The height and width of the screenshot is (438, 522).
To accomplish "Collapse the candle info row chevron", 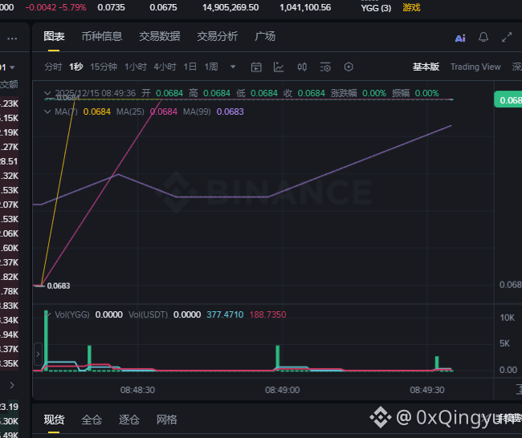I will click(x=47, y=93).
